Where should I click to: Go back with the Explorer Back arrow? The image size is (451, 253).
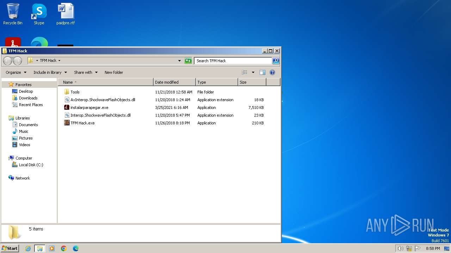[7, 61]
